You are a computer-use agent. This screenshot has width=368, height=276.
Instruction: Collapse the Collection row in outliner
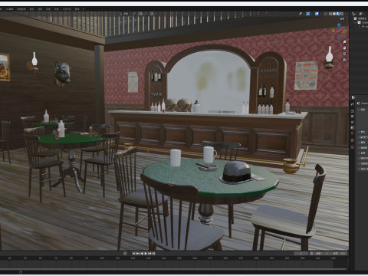click(x=355, y=22)
